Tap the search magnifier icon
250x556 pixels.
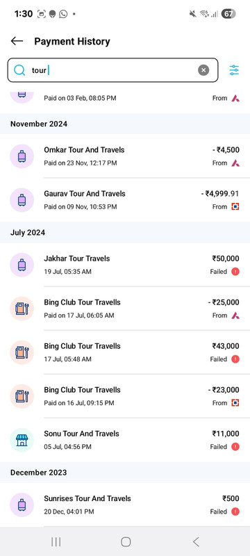[x=19, y=70]
